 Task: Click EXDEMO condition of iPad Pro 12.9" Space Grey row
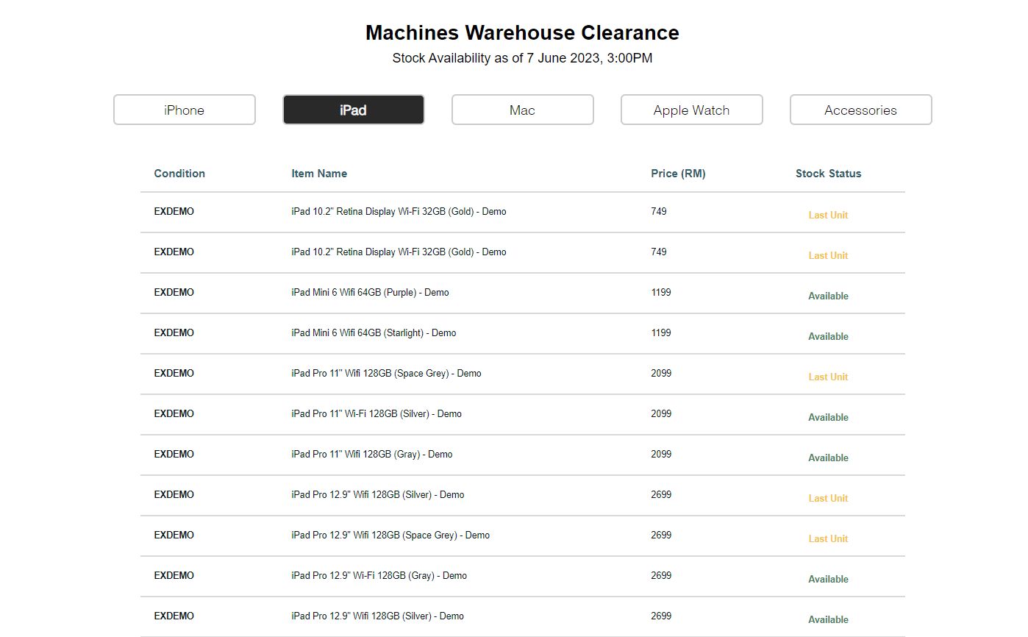[174, 535]
